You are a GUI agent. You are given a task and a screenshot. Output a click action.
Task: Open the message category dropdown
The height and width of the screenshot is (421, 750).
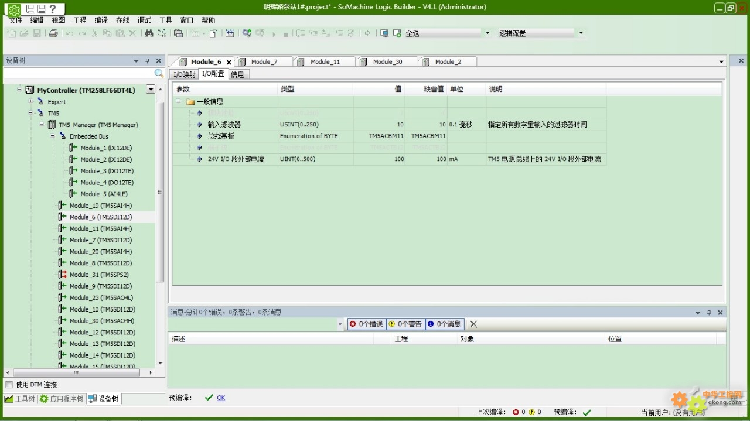coord(340,324)
